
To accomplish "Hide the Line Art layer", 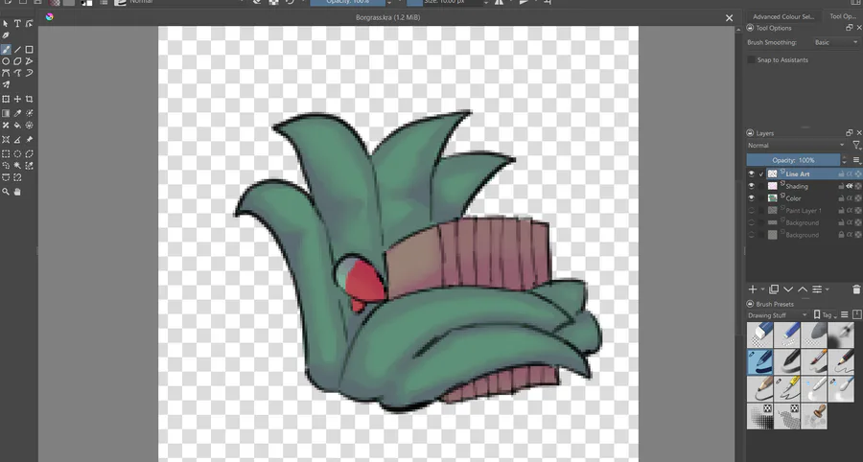I will pyautogui.click(x=751, y=173).
